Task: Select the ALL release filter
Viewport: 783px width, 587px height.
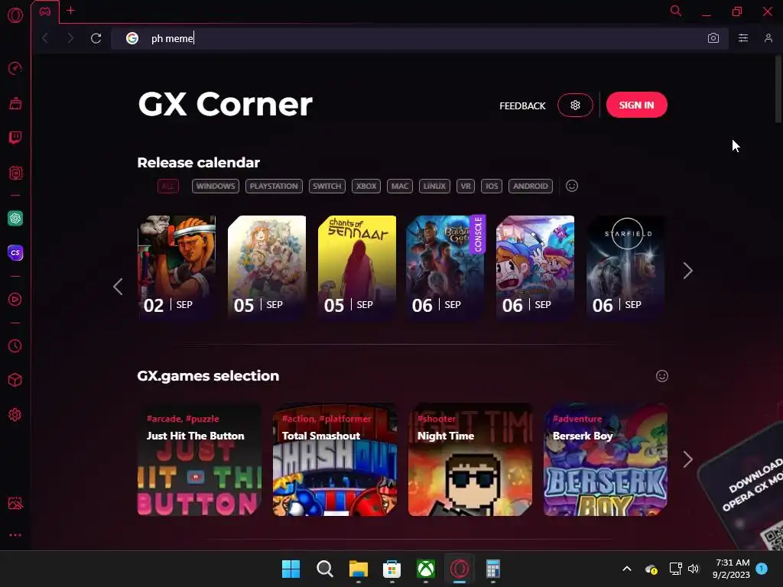Action: click(x=167, y=186)
